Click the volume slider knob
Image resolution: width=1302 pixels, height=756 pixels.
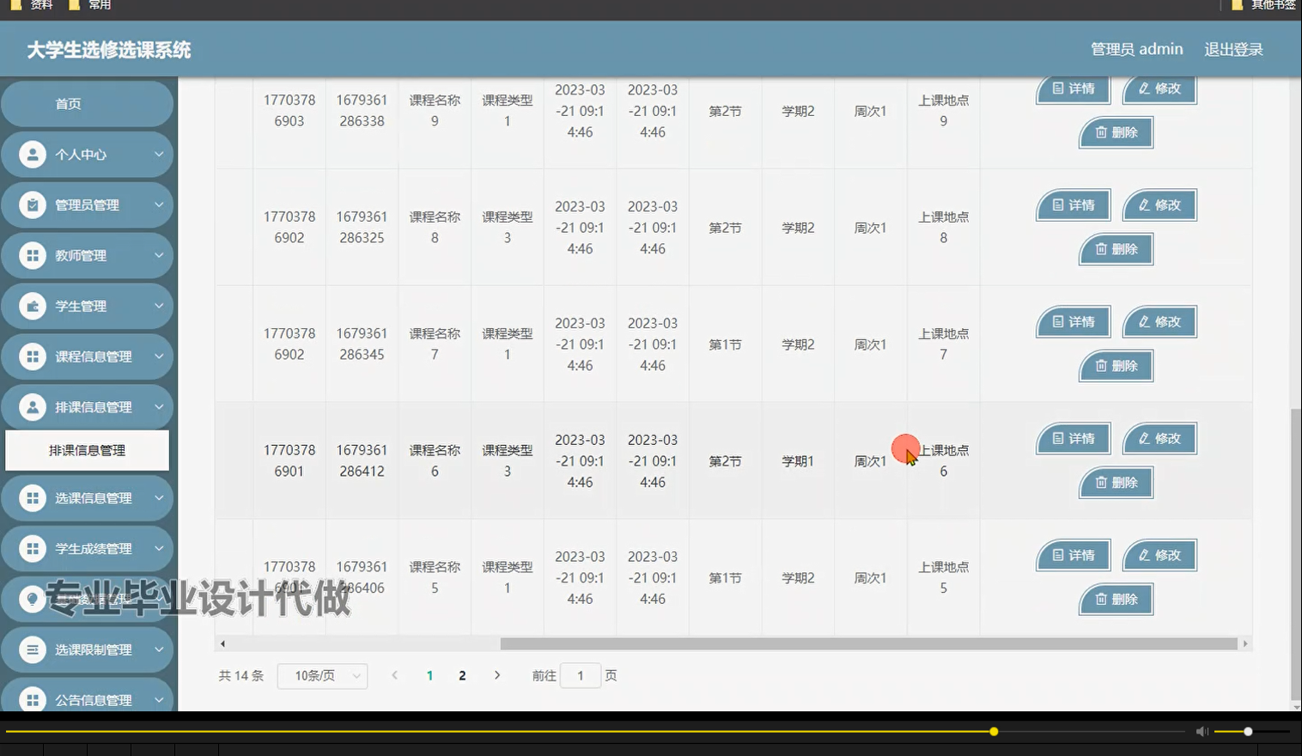point(1248,732)
